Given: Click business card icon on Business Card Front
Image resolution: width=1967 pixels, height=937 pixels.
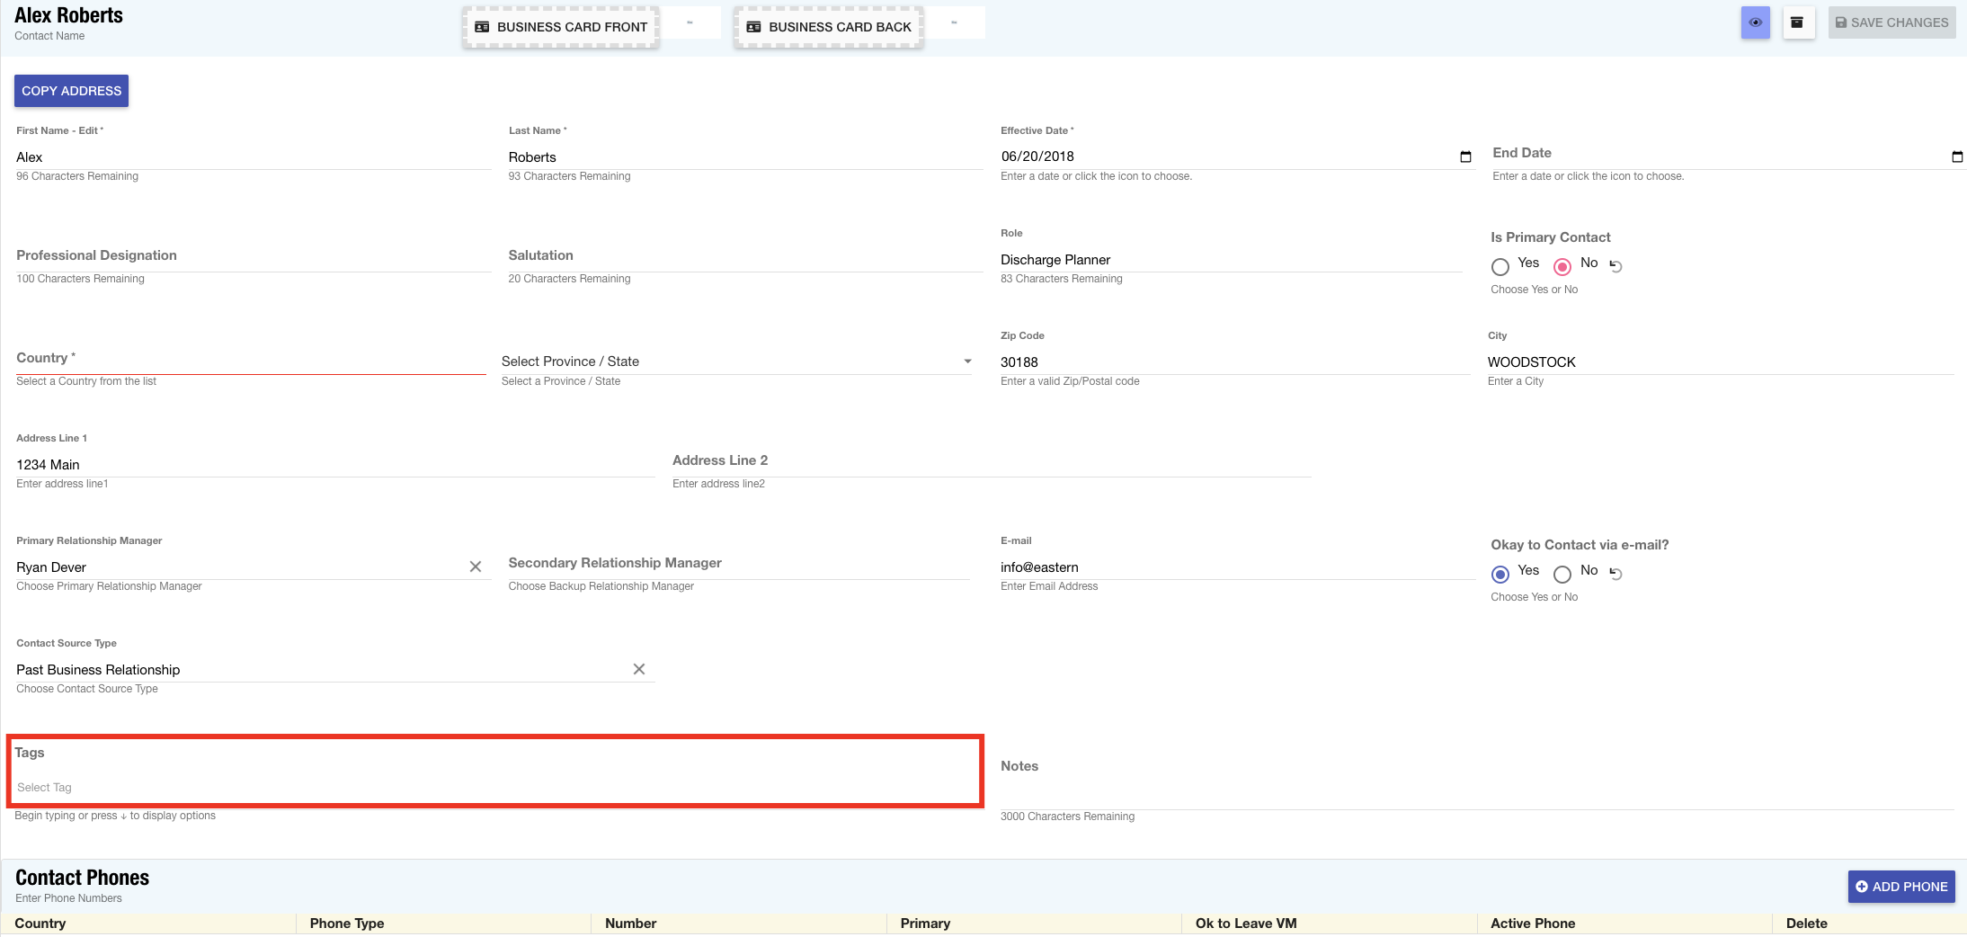Looking at the screenshot, I should coord(483,27).
